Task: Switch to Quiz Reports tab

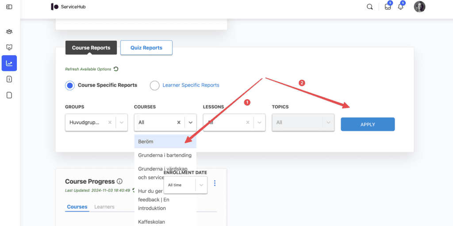Action: pyautogui.click(x=146, y=48)
